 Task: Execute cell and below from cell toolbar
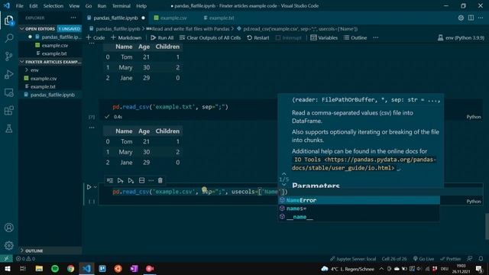131,180
